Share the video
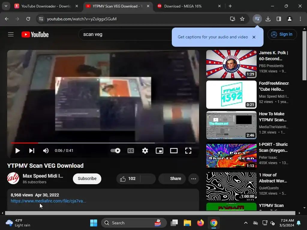 (172, 178)
